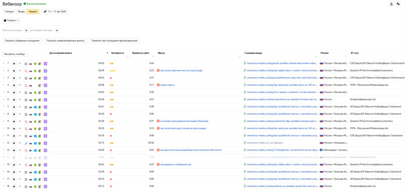This screenshot has height=190, width=405.
Task: Add a visit condition with the first plus
Action: [x=26, y=30]
